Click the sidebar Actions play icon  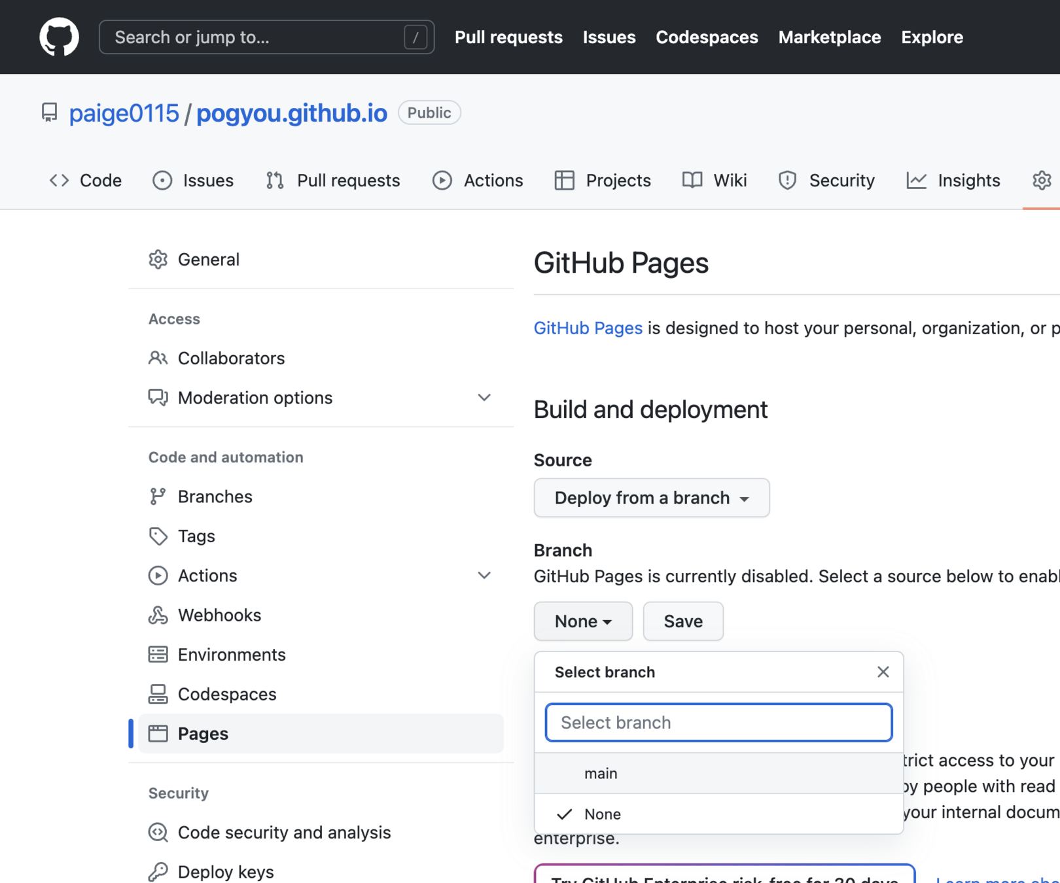(158, 576)
